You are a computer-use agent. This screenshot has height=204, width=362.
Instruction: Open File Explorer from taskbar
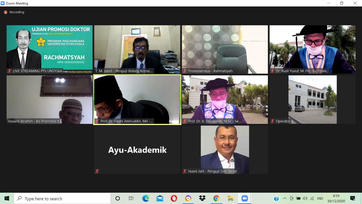[230, 199]
